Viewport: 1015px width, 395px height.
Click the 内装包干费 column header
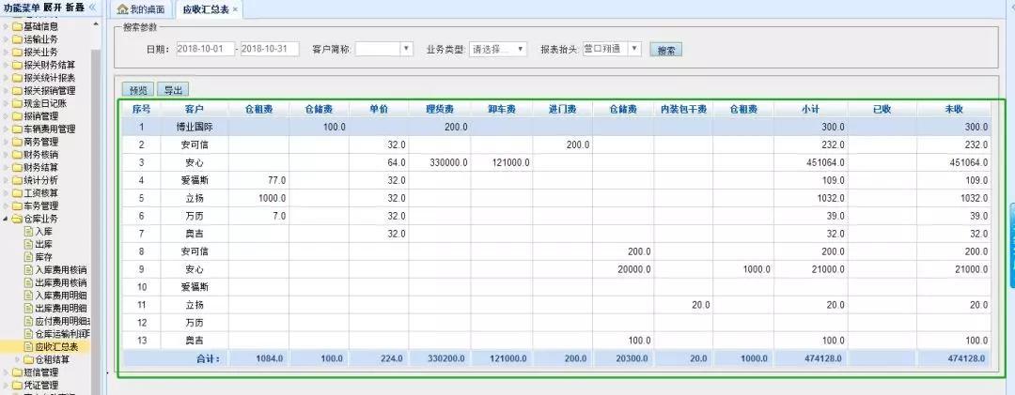point(683,109)
